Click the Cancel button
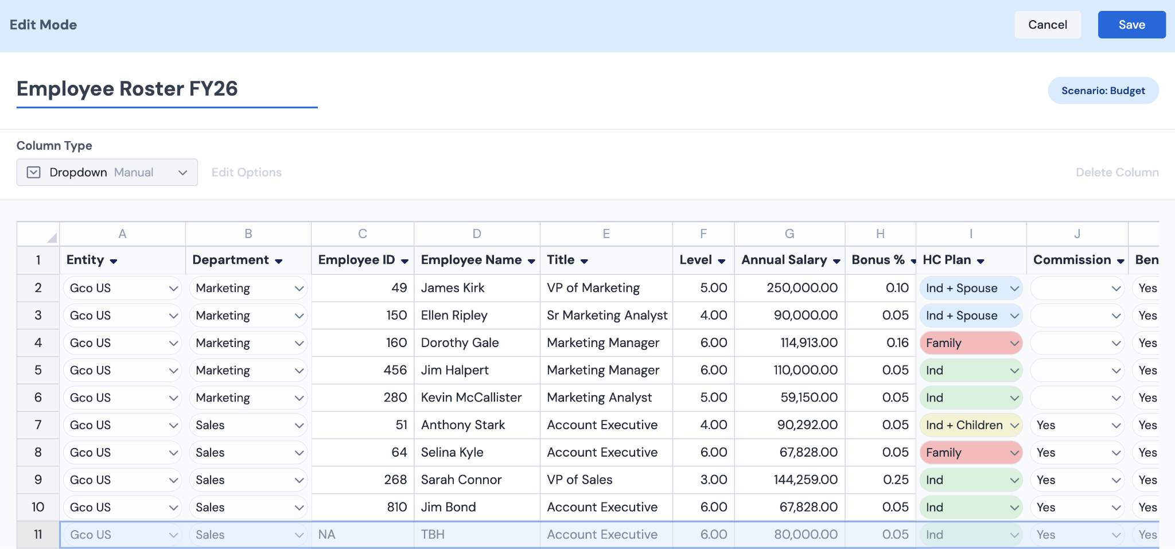1175x549 pixels. coord(1048,25)
